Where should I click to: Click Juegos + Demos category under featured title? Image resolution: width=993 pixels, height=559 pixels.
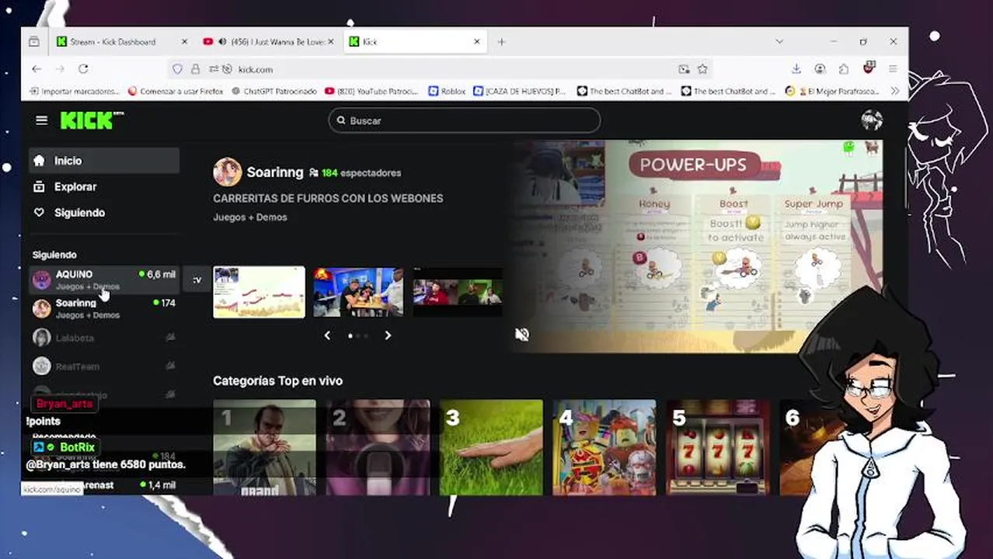click(250, 217)
